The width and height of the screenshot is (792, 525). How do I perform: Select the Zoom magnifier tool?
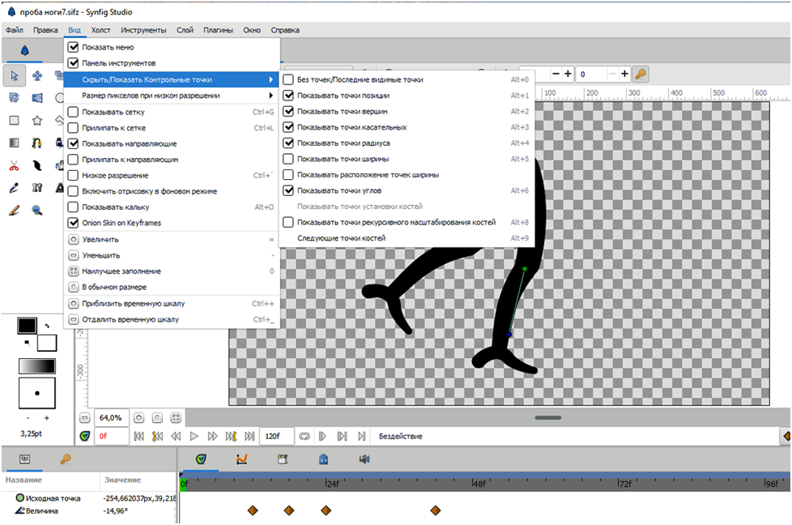click(x=37, y=210)
